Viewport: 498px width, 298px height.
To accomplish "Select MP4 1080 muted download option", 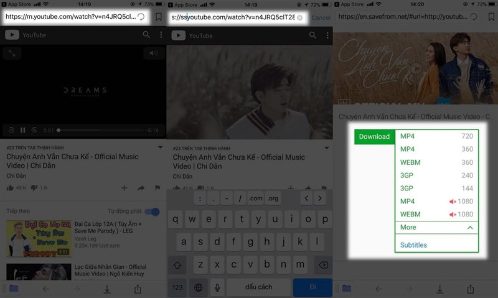I will coord(436,202).
